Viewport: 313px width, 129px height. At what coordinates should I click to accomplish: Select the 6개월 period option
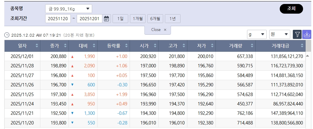155,19
